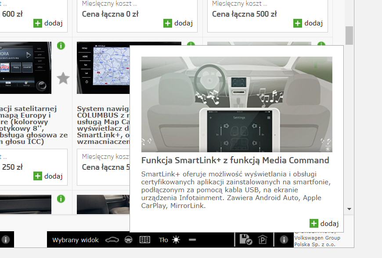Screen dimensions: 382x258
Task: Add the Cena łączna 0 zł option
Action: (x=178, y=23)
